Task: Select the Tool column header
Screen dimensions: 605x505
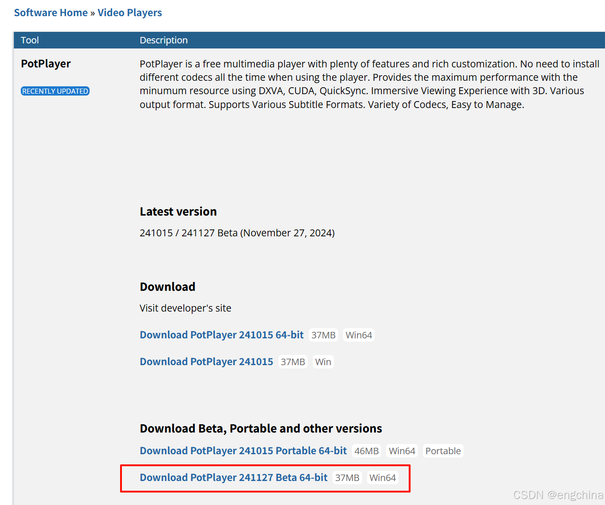Action: (30, 40)
